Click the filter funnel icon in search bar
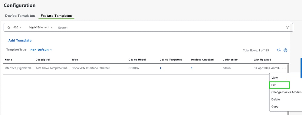The image size is (302, 115). tap(287, 27)
